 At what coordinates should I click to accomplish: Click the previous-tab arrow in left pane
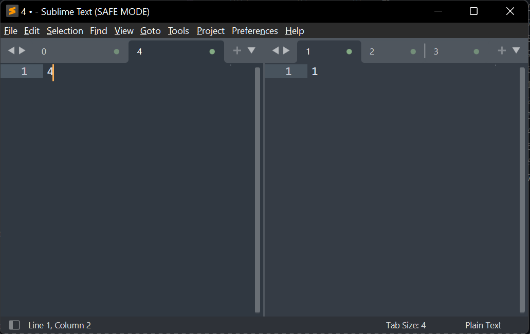point(11,50)
